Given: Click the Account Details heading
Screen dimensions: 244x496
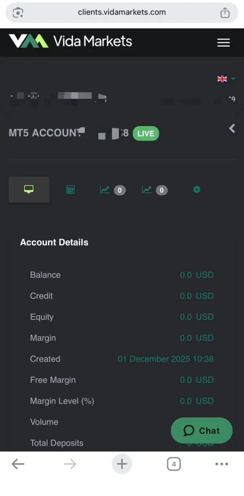Looking at the screenshot, I should coord(54,243).
